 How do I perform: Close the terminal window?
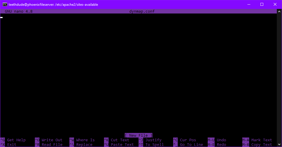(x=275, y=5)
